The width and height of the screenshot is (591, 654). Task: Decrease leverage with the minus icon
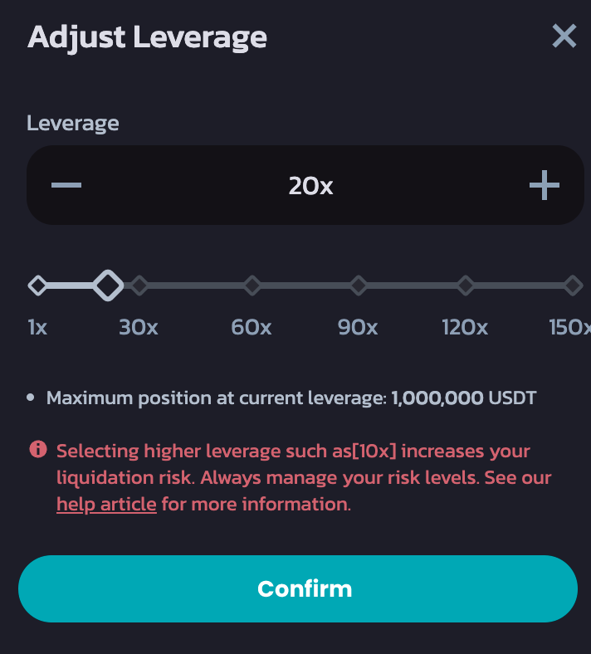point(66,185)
